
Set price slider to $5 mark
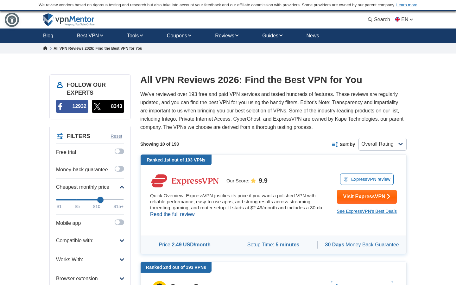77,199
